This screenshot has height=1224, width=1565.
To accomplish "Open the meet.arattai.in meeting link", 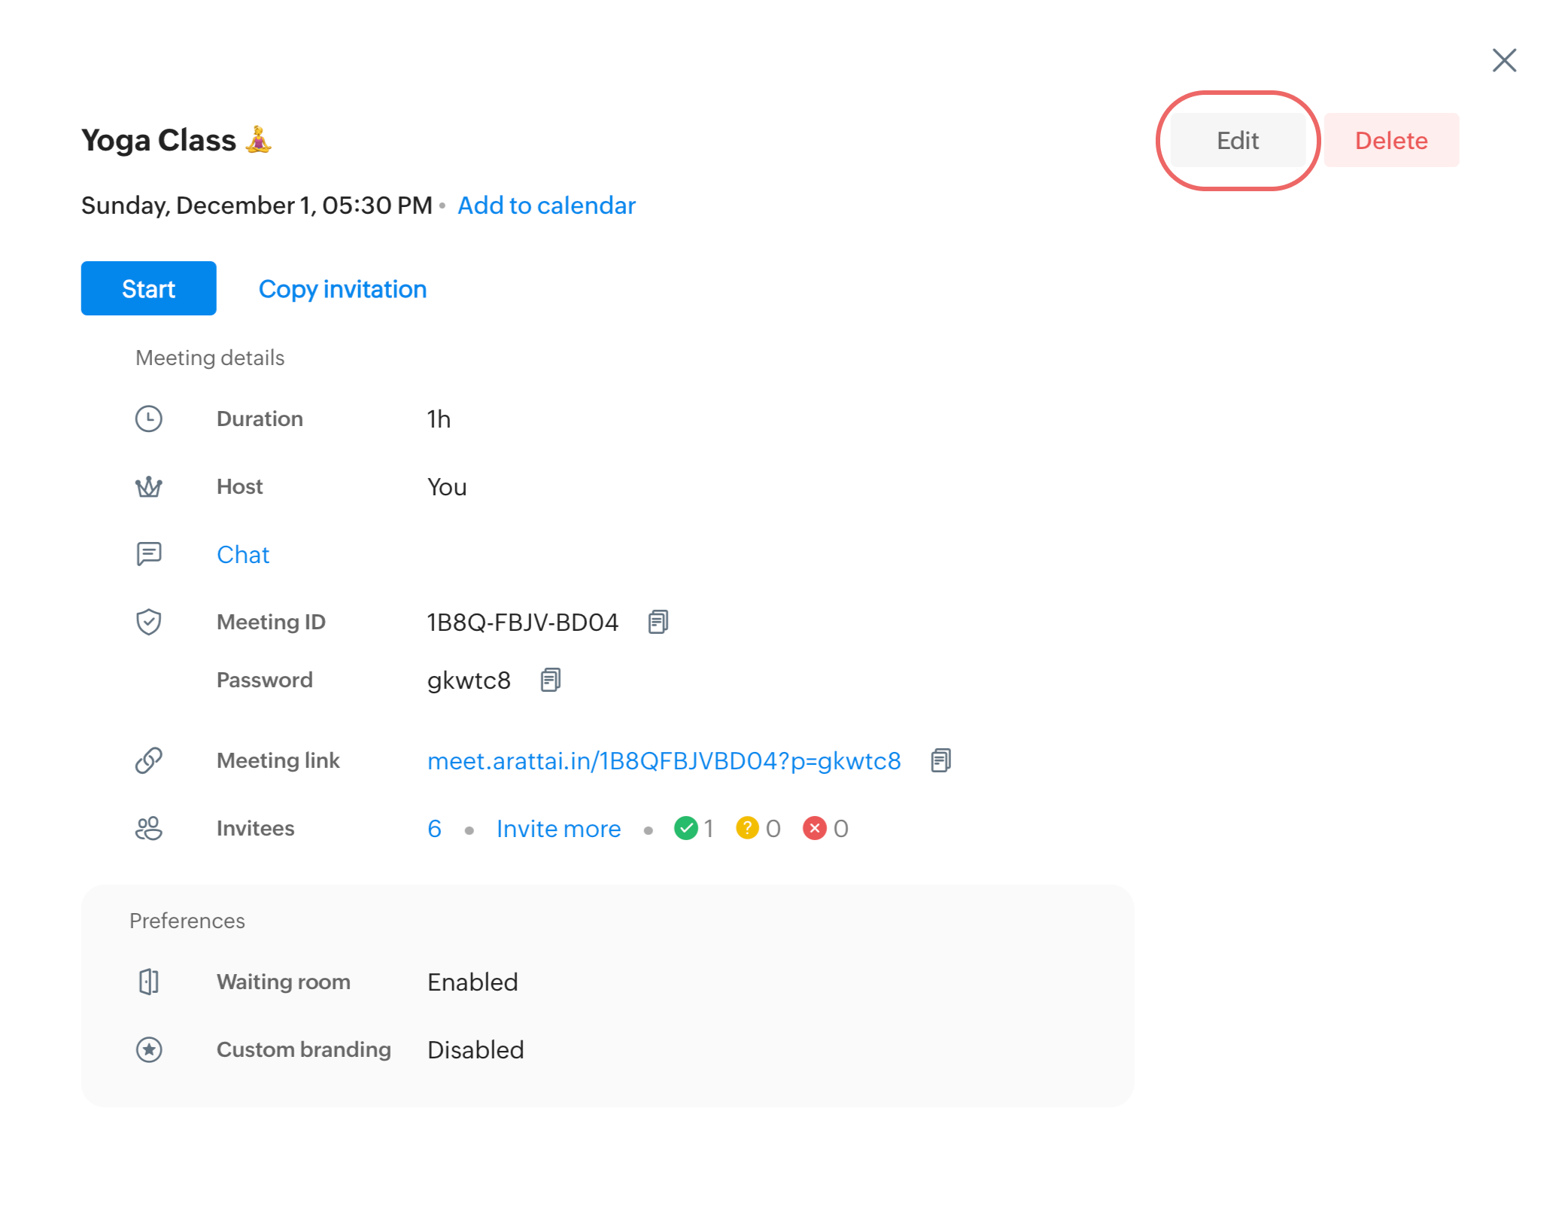I will (x=664, y=761).
